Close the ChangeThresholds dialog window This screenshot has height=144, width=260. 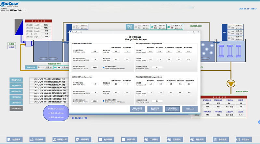point(198,32)
